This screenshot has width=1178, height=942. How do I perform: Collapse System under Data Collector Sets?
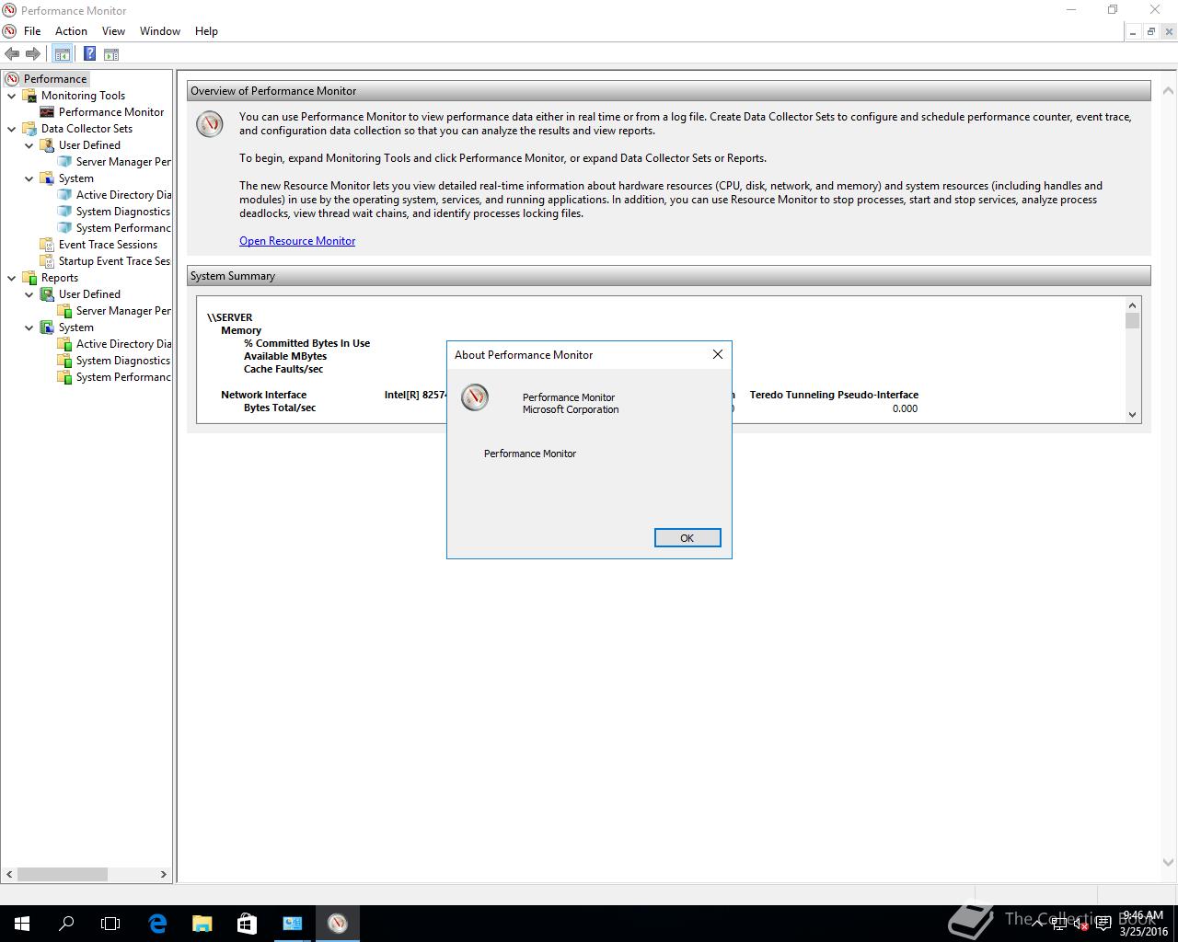29,178
